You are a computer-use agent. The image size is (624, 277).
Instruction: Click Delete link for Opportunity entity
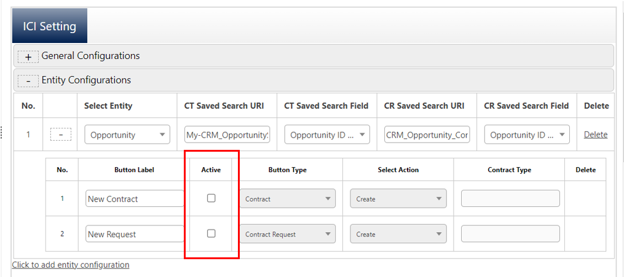(595, 135)
